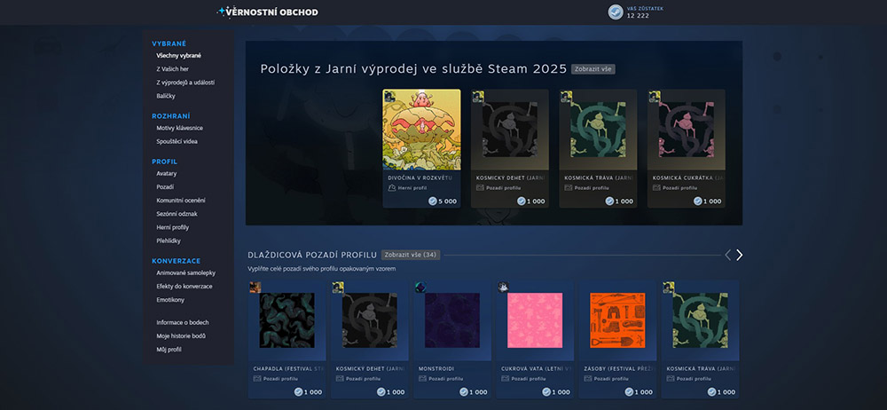Click the Divočina v rozkvětu item title
This screenshot has height=410, width=887.
coord(420,177)
